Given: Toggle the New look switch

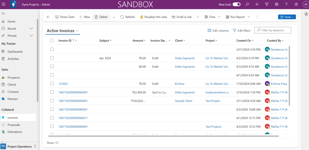Looking at the screenshot, I should tap(237, 4).
